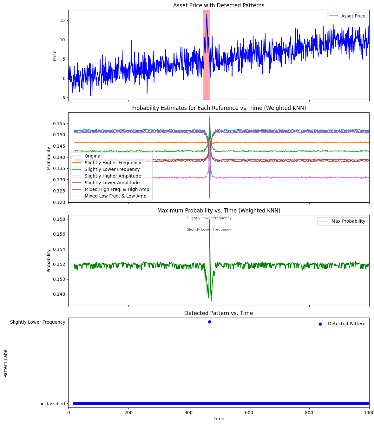Screen dimensions: 374x424
Task: Click 'Probability' y-axis label of estimates chart
Action: 49,158
